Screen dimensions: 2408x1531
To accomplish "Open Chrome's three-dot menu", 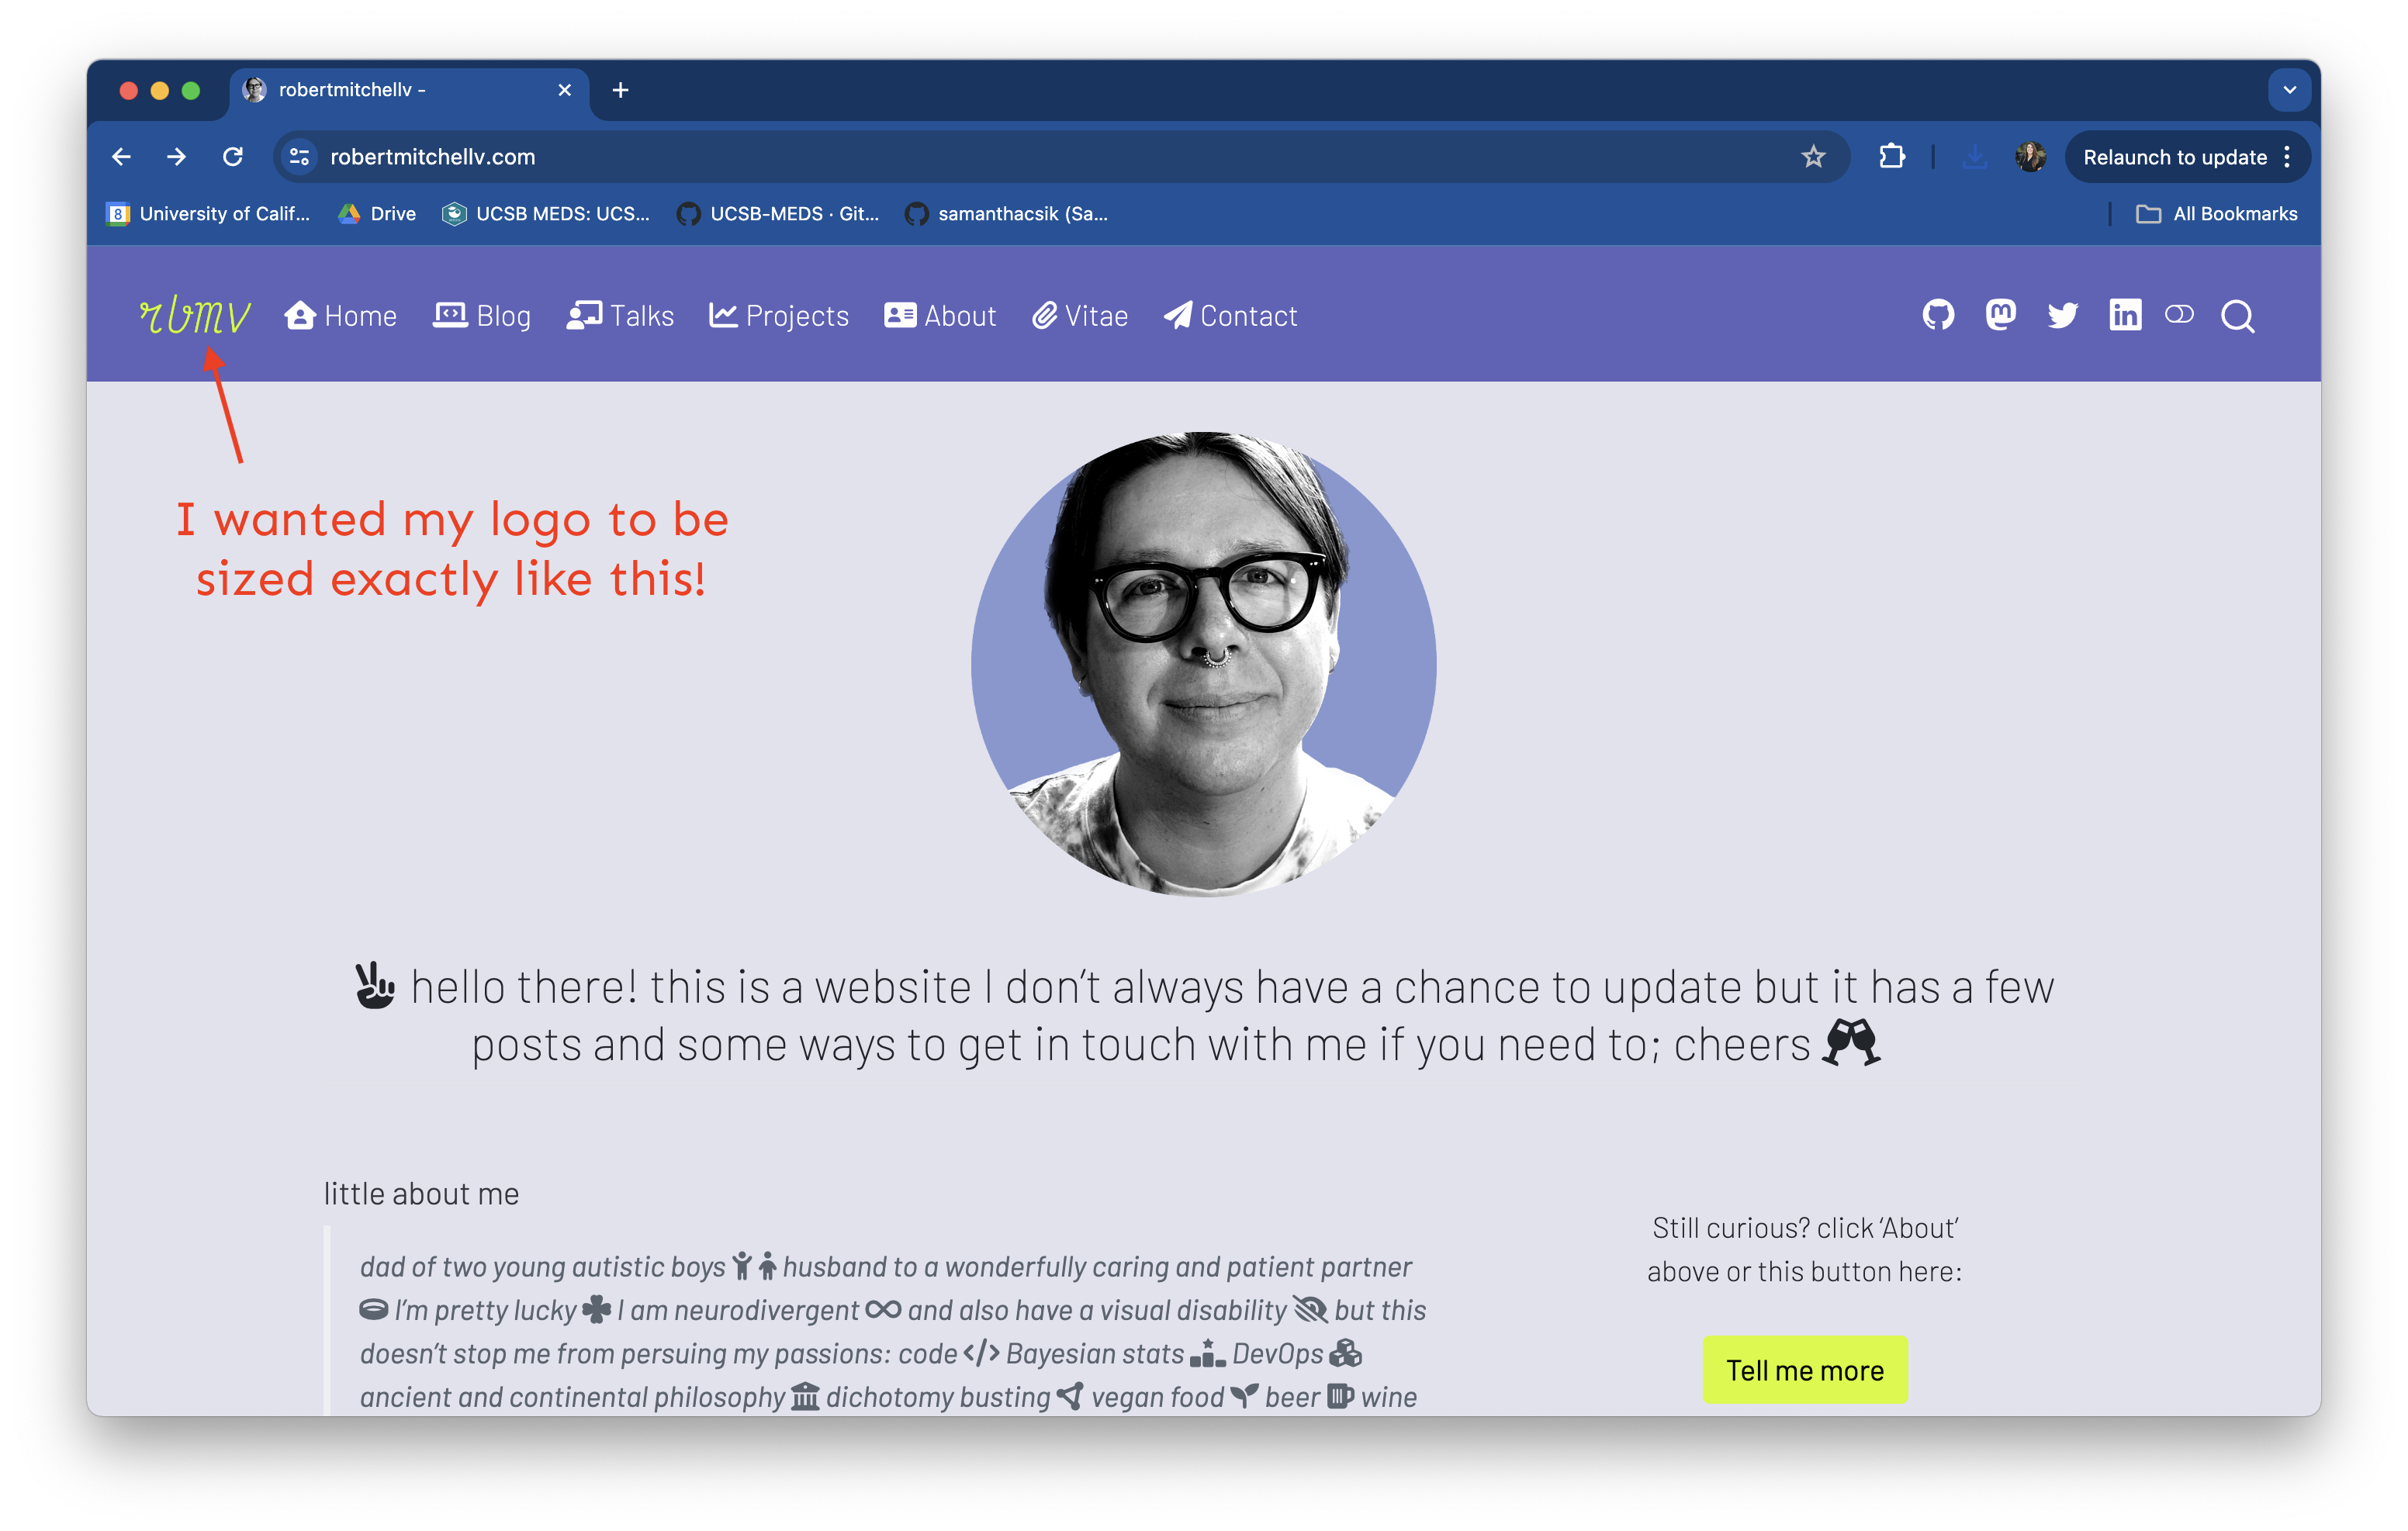I will pos(2287,157).
